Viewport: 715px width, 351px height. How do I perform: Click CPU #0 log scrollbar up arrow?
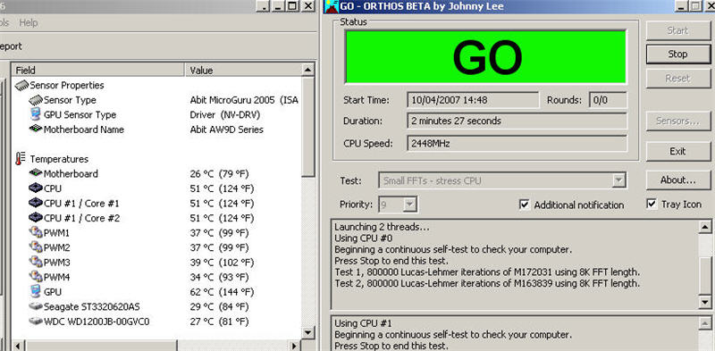(x=705, y=226)
